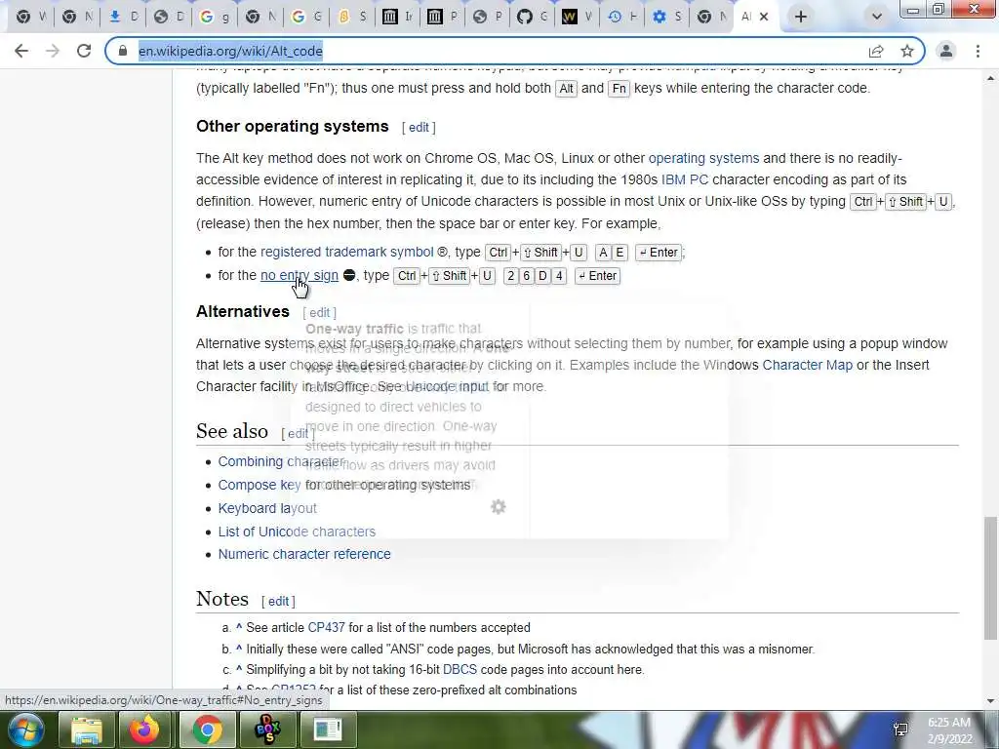Click the network tray icon

[x=900, y=729]
